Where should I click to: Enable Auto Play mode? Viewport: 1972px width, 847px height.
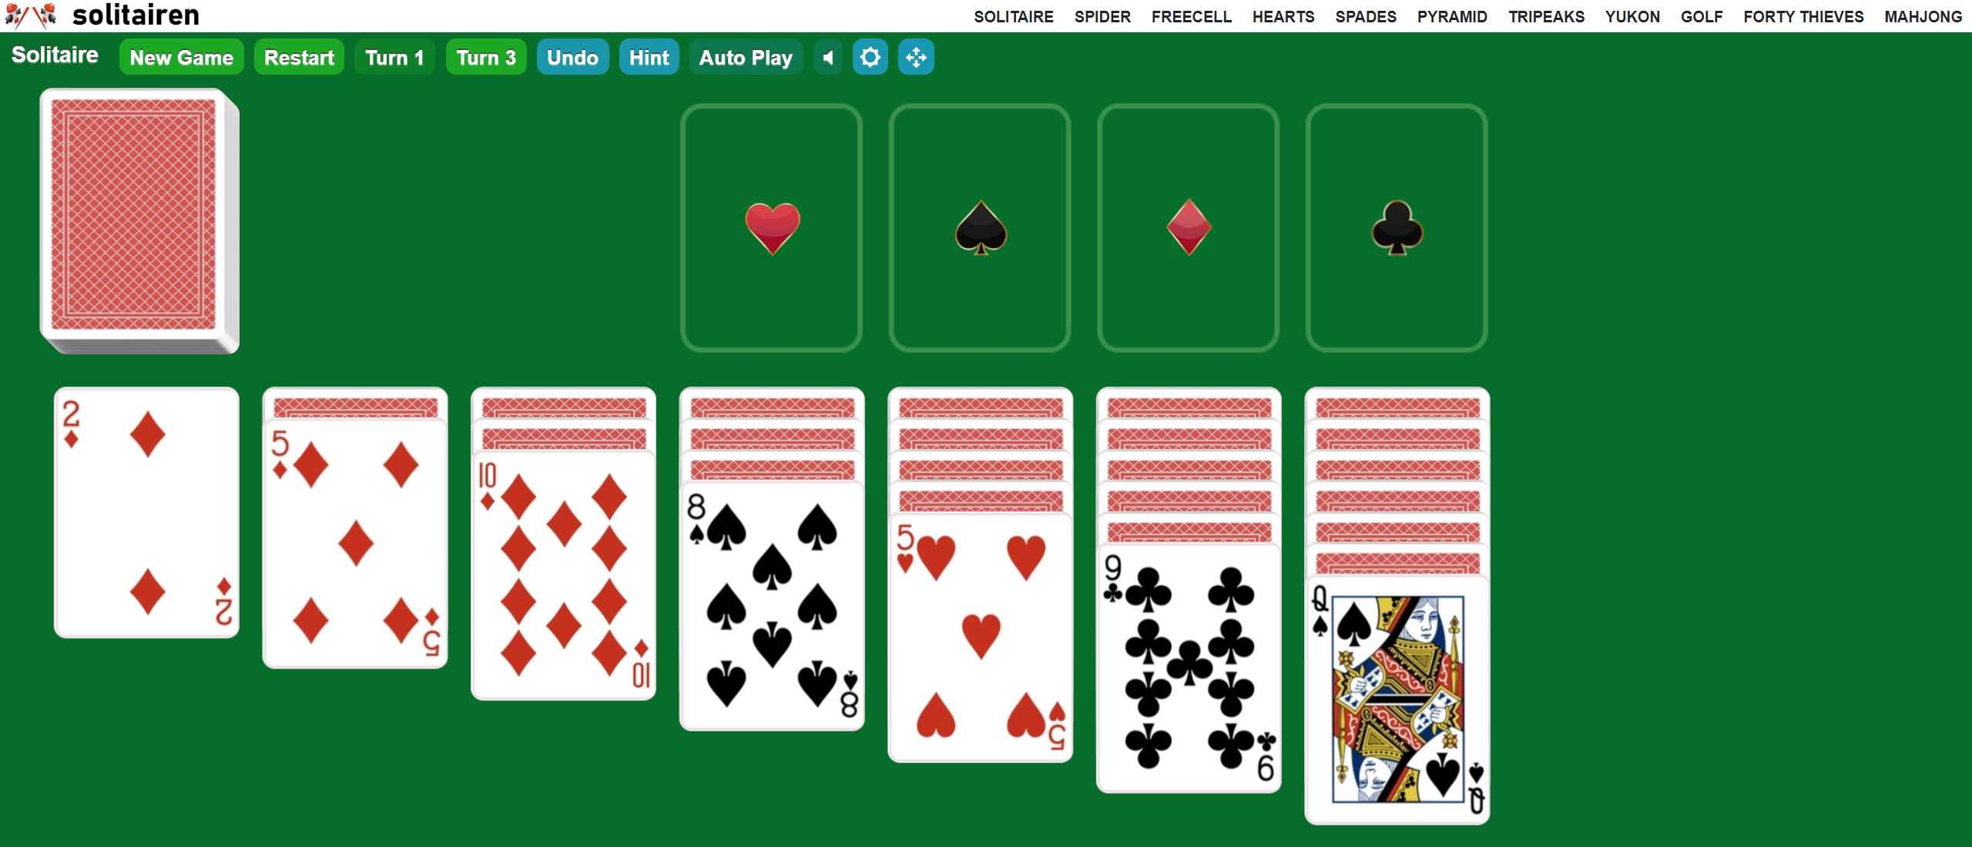coord(745,58)
